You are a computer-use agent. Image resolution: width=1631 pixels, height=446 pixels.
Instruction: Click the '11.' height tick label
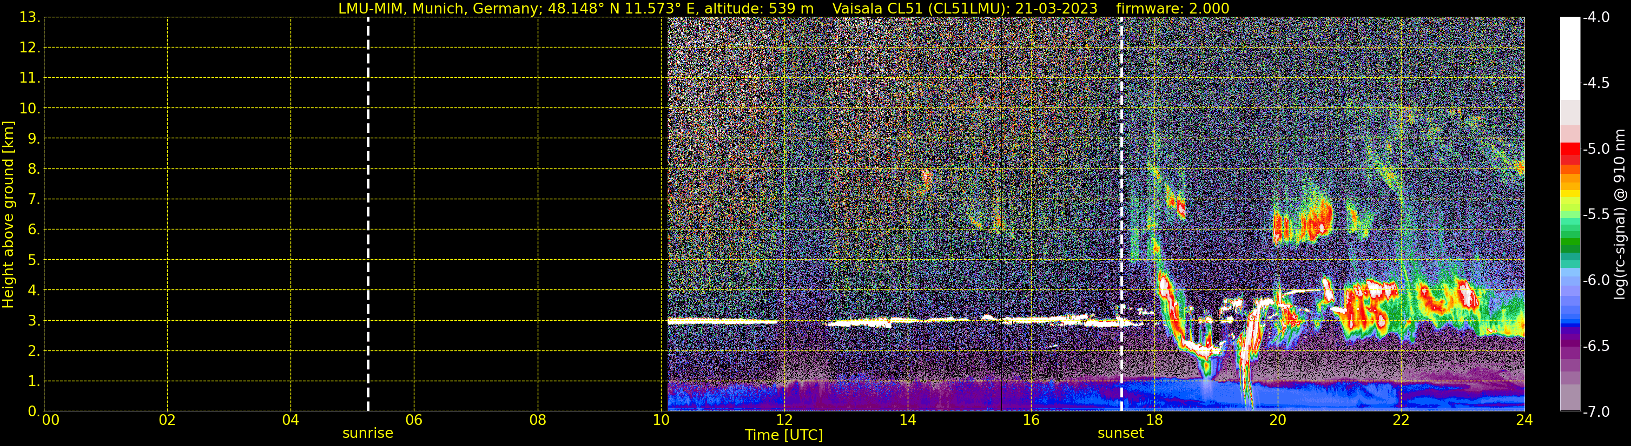[30, 78]
